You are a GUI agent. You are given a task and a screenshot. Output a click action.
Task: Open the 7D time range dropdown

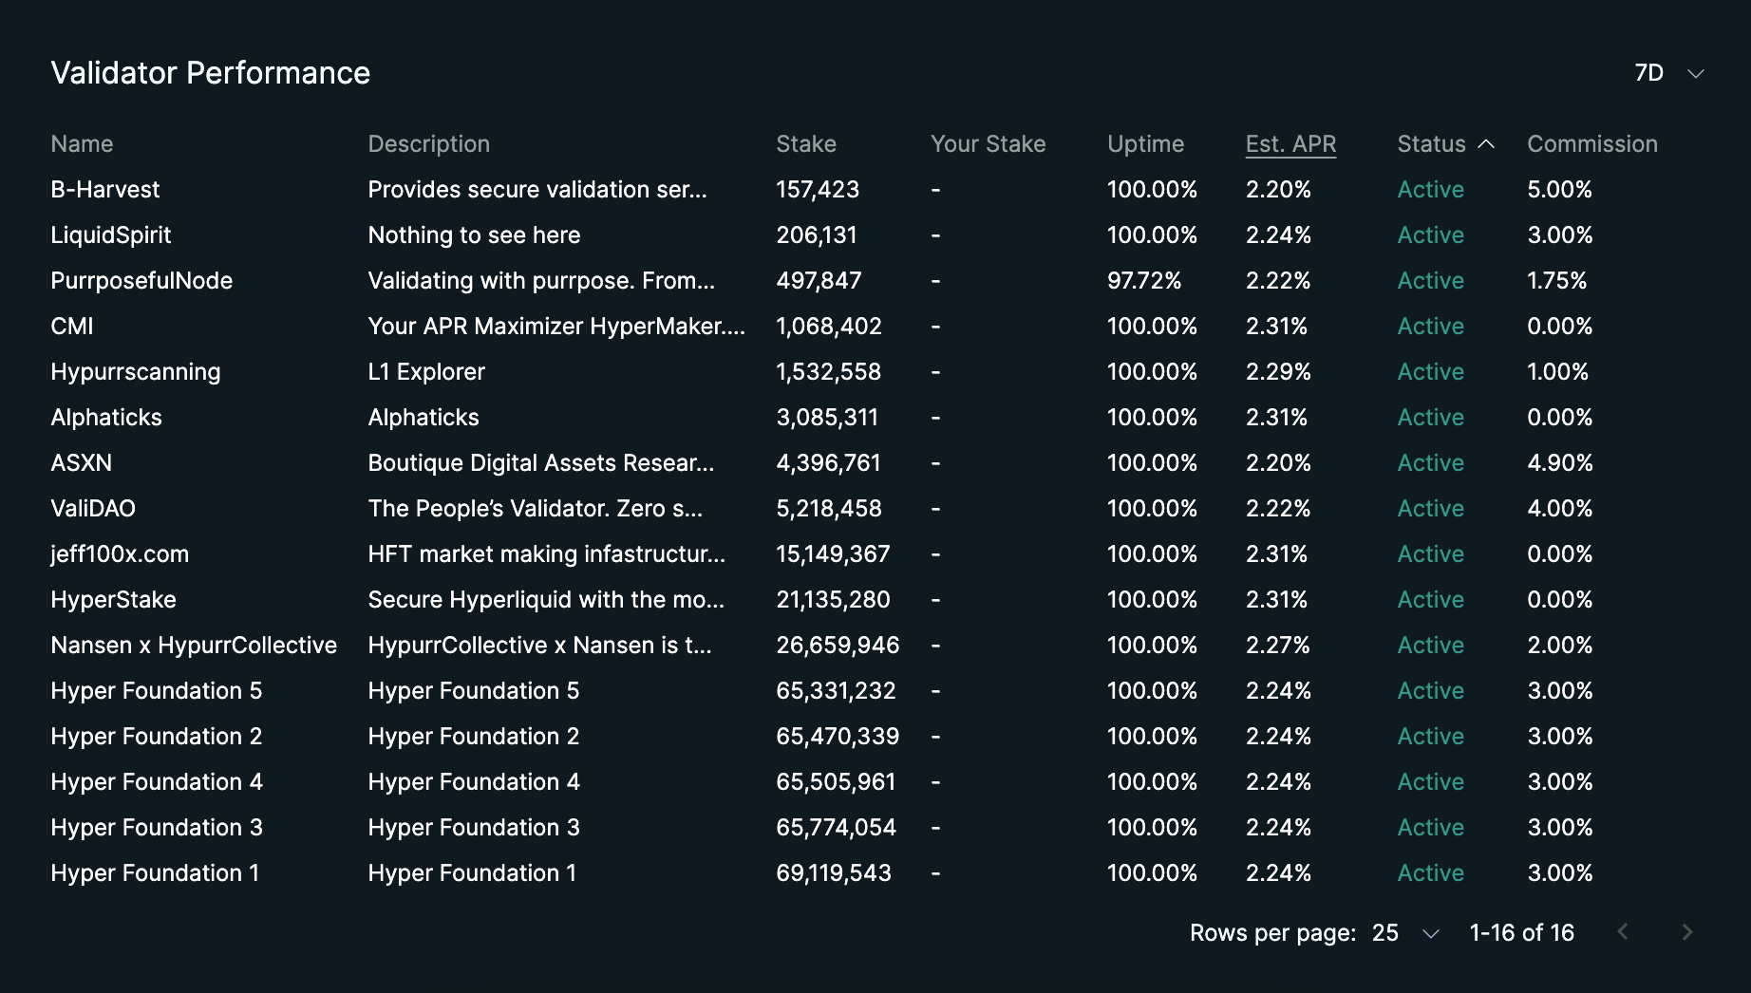1668,73
